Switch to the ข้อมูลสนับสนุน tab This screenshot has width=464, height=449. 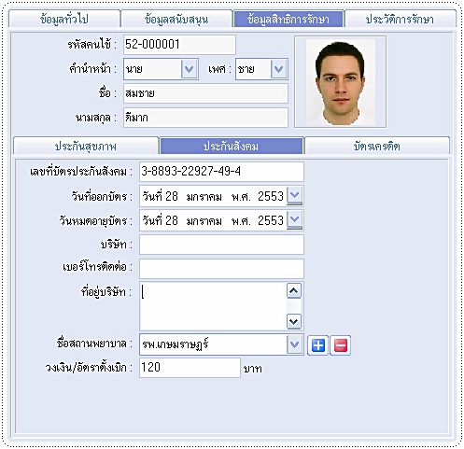pos(176,20)
